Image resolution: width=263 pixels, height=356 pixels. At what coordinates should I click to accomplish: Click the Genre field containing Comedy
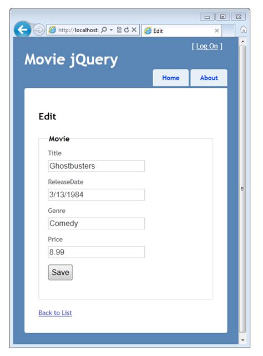pyautogui.click(x=96, y=223)
